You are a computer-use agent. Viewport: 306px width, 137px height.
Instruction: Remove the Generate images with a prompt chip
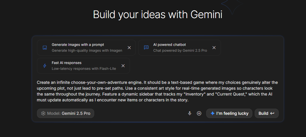tap(129, 48)
